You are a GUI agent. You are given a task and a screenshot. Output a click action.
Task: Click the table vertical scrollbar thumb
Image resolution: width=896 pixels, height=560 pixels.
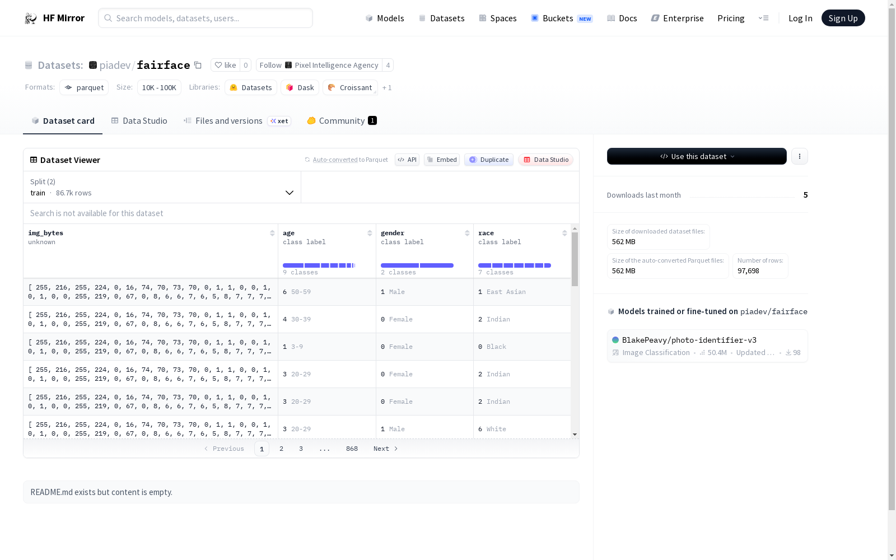(x=575, y=259)
